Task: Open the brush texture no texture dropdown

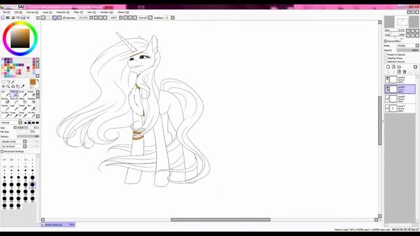Action: pos(14,146)
